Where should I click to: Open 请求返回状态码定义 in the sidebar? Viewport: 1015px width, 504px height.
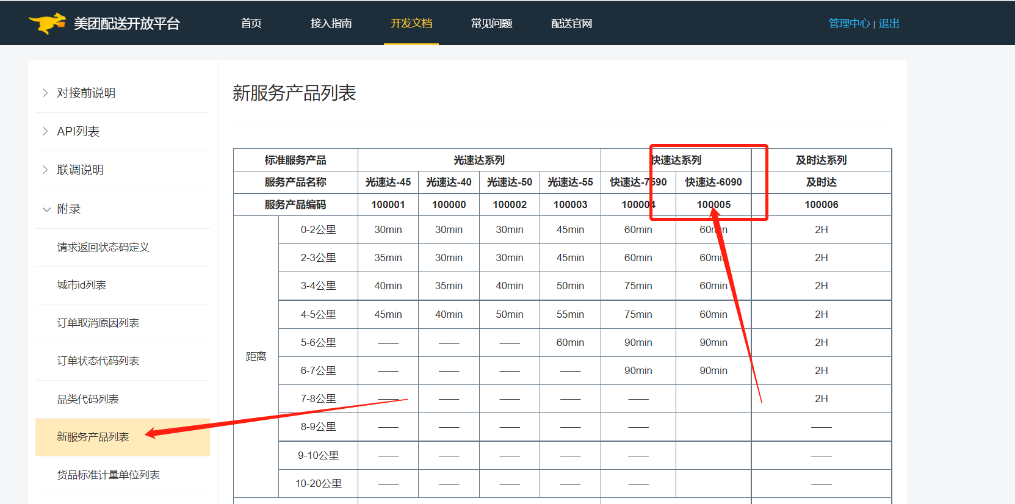103,247
